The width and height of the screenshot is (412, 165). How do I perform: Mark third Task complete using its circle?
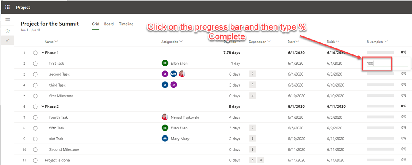(x=35, y=85)
